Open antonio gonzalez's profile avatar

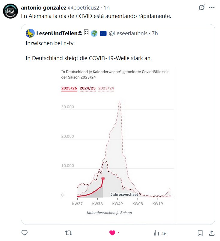click(10, 11)
